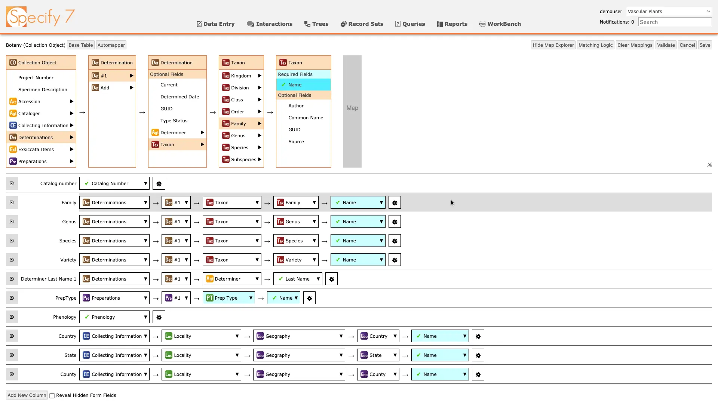
Task: Open the Prep Type dropdown
Action: [x=228, y=298]
